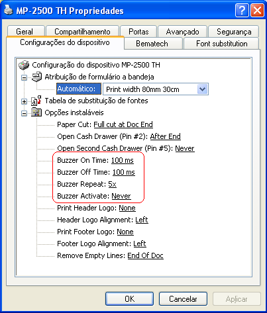Collapse the Opções instaláveis node
Viewport: 267px width, 313px height.
pyautogui.click(x=24, y=113)
